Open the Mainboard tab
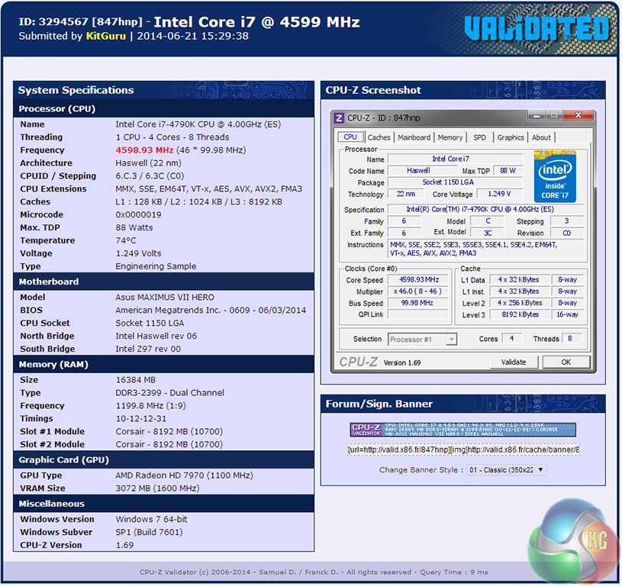The image size is (622, 586). click(414, 137)
